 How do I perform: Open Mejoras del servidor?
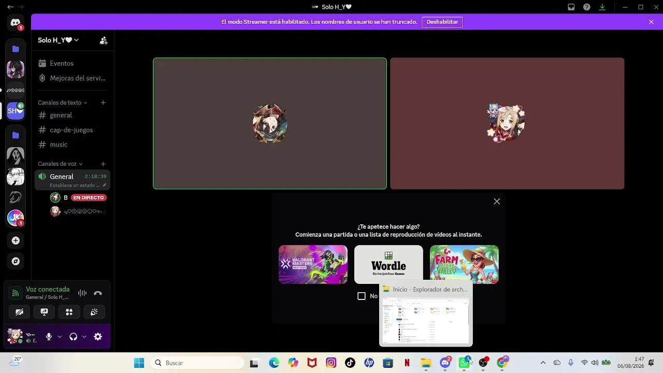73,78
